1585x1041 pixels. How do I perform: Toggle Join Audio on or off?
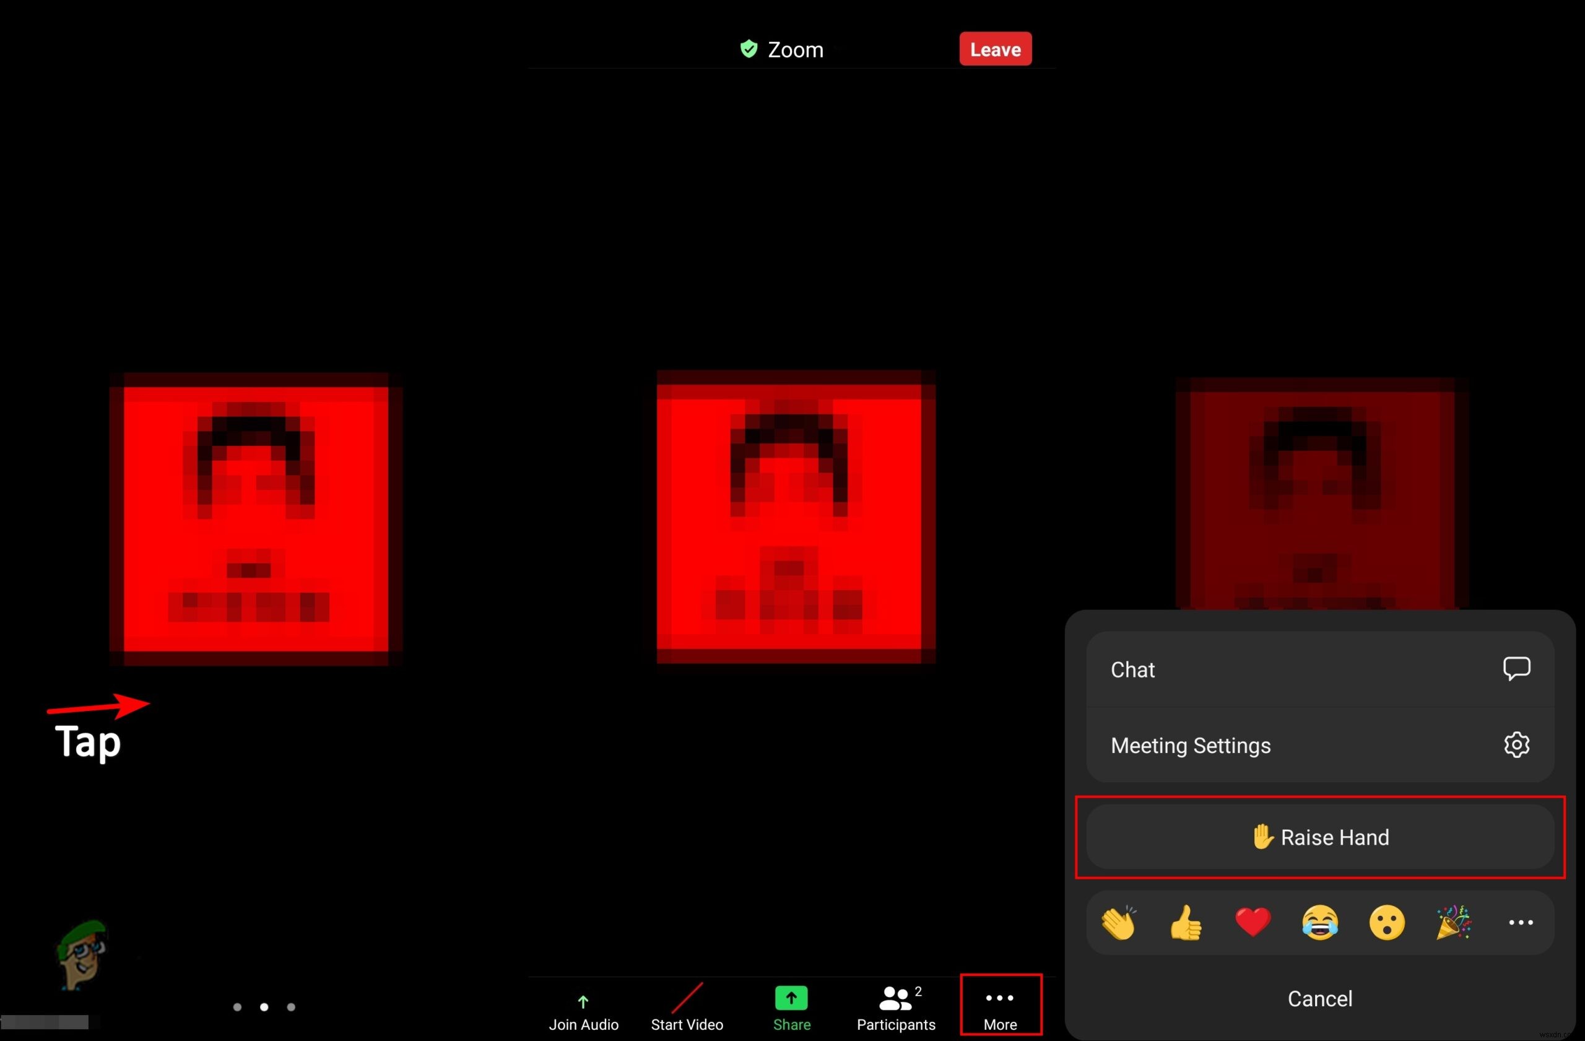pyautogui.click(x=583, y=1008)
